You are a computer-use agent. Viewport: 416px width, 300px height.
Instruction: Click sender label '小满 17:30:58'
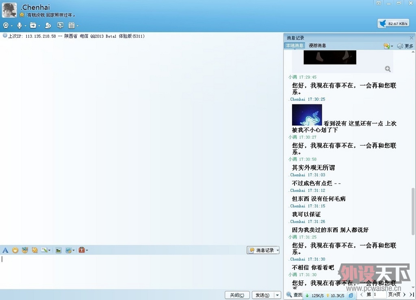pos(302,159)
